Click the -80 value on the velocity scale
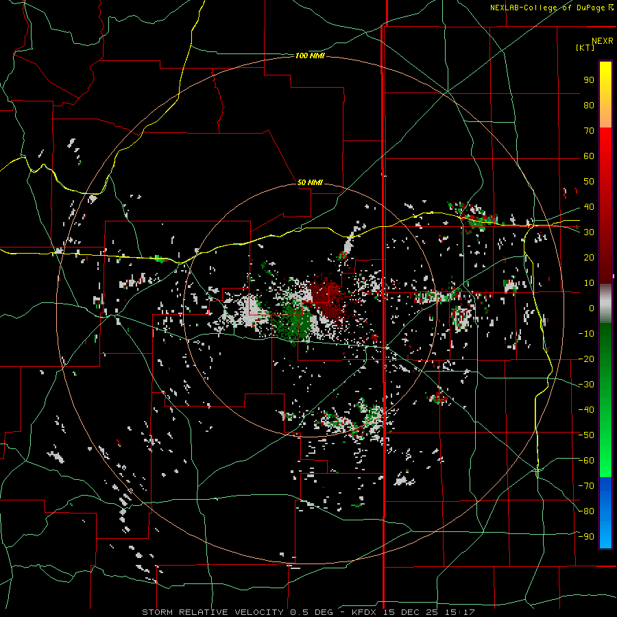This screenshot has width=617, height=617. (586, 511)
